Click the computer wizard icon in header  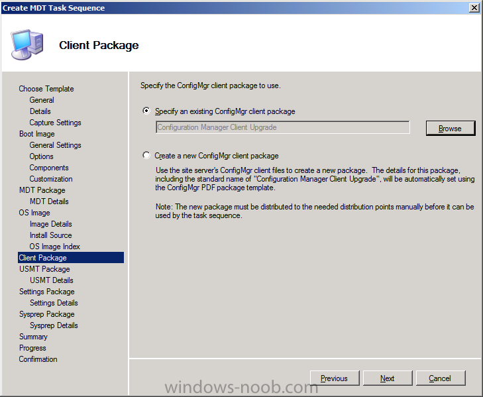pos(27,44)
